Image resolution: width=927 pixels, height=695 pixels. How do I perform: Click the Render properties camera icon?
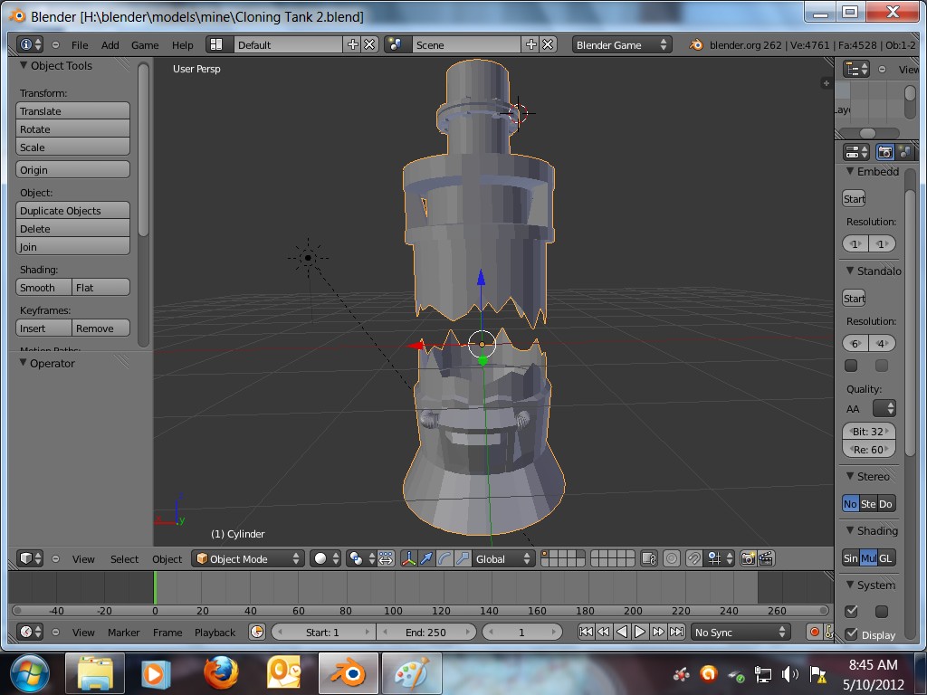click(885, 152)
